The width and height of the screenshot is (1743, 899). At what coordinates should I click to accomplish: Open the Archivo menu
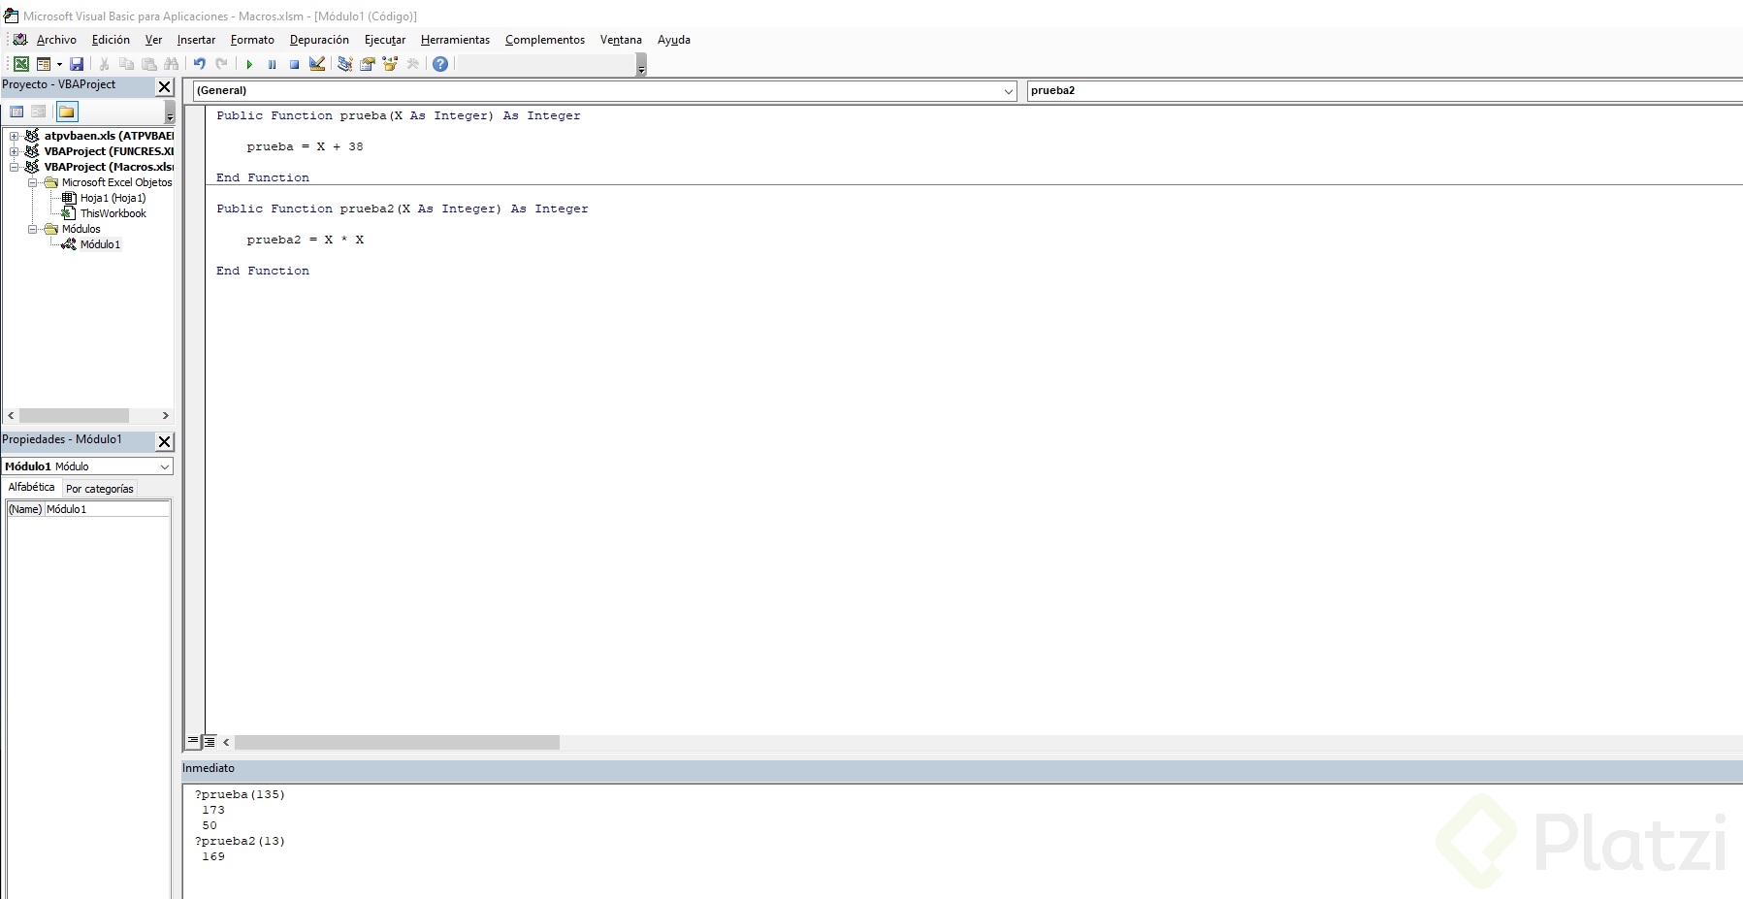(x=56, y=40)
